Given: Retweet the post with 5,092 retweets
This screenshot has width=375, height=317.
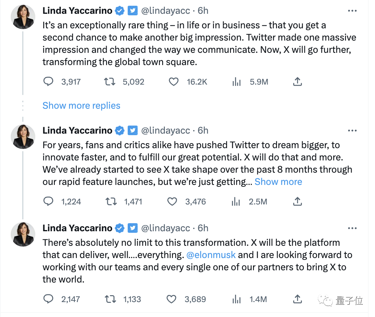Looking at the screenshot, I should (110, 82).
